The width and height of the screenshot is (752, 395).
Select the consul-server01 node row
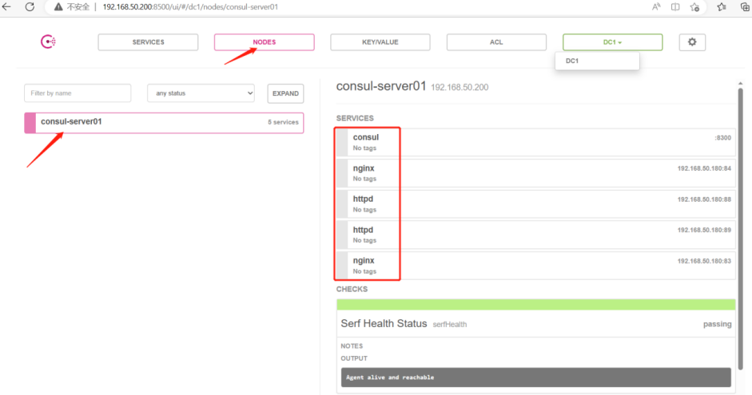pos(164,123)
